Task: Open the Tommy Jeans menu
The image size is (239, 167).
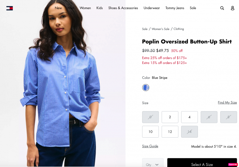Action: coord(175,8)
